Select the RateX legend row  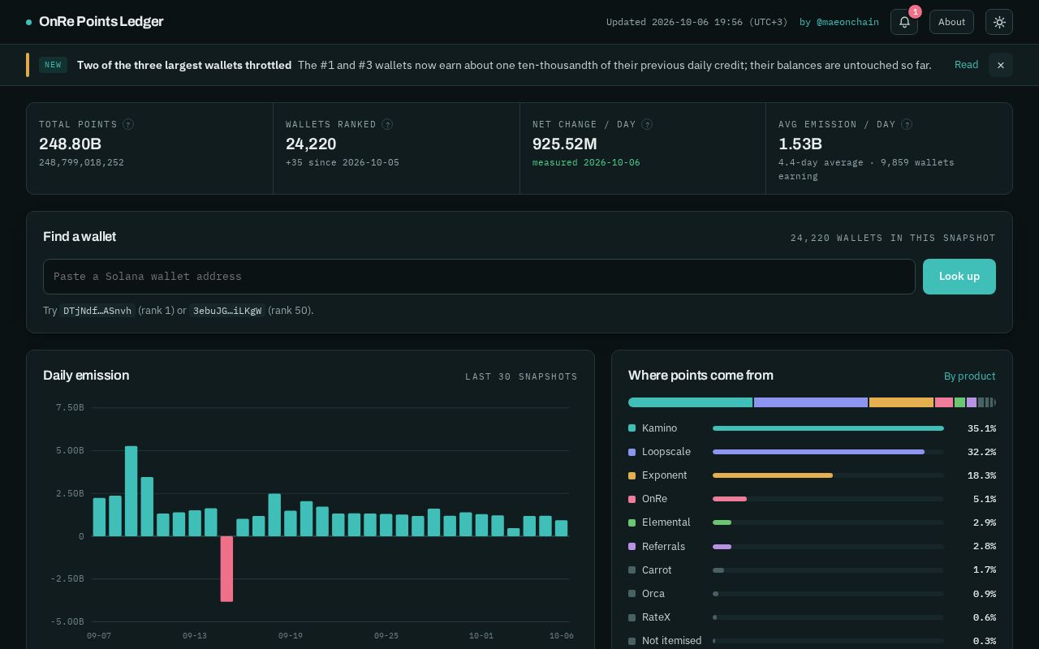coord(812,617)
